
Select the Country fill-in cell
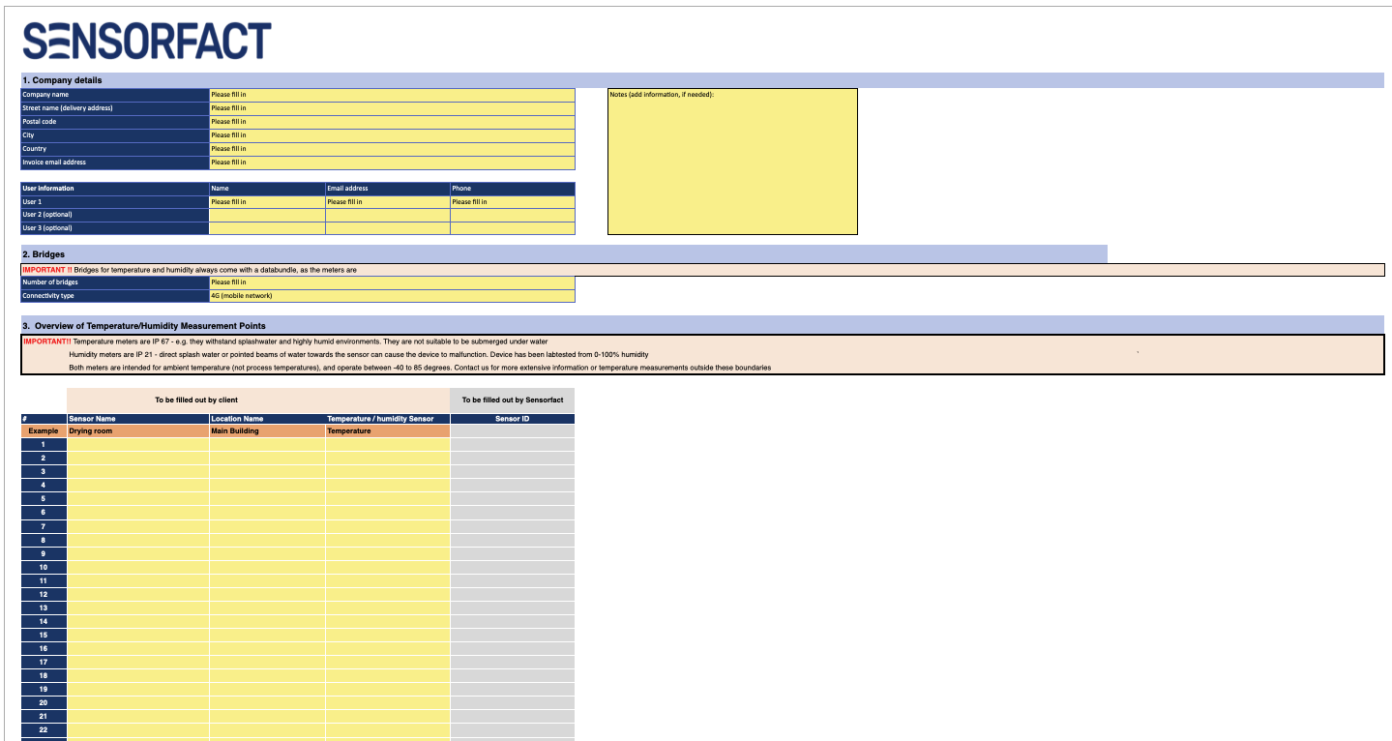391,149
